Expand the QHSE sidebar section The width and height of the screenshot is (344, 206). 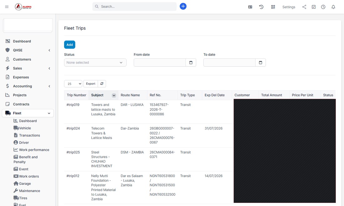28,50
